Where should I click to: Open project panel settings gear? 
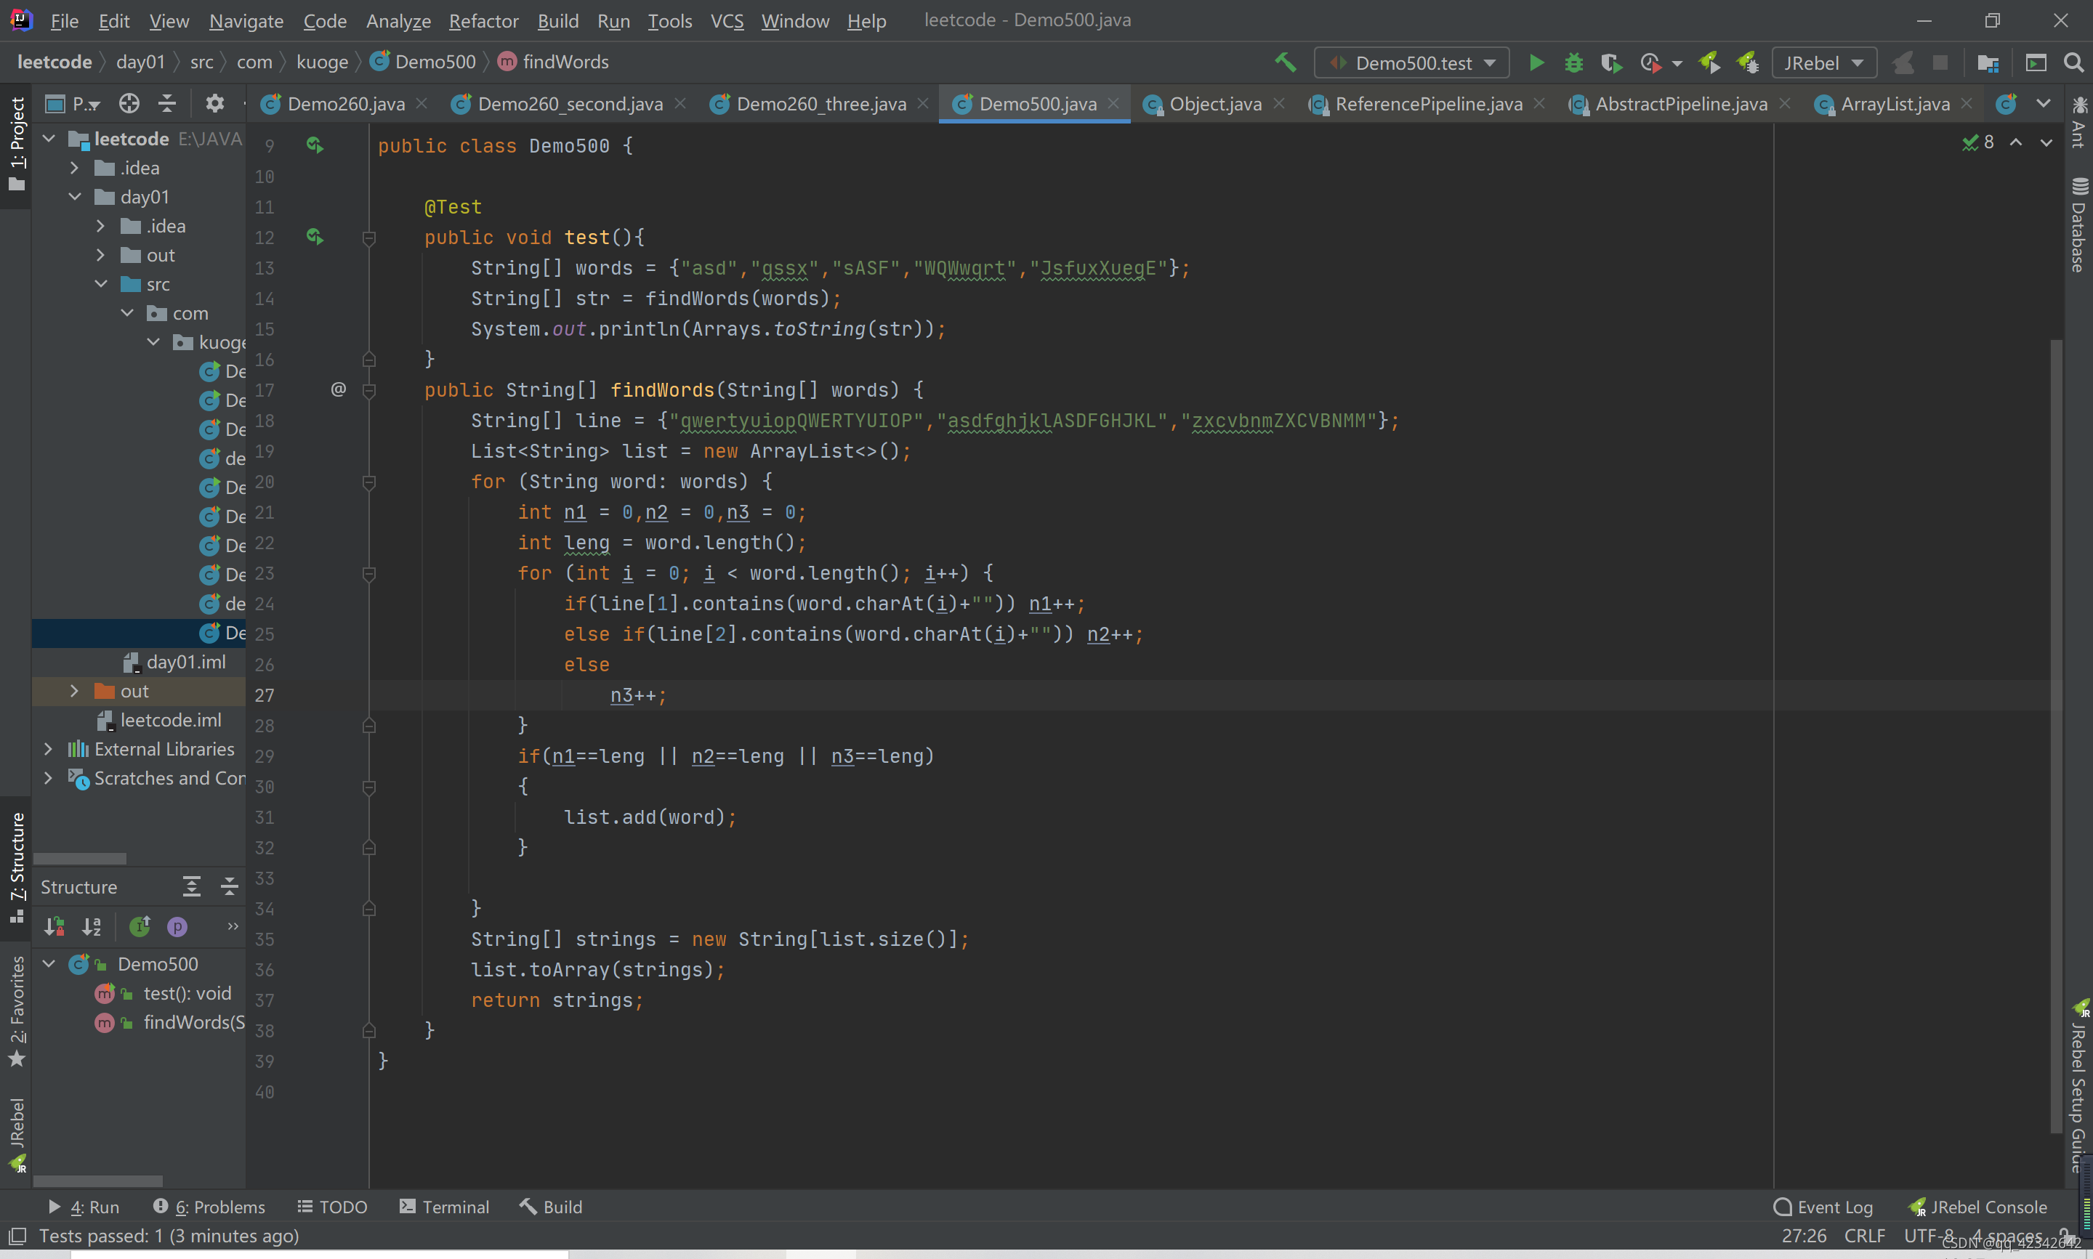214,103
